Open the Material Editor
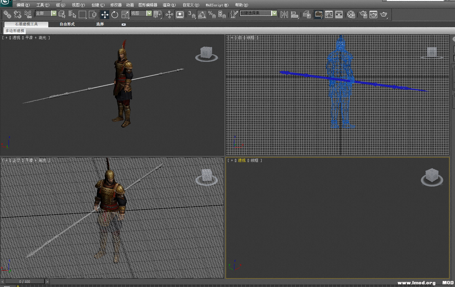455x287 pixels. 351,15
